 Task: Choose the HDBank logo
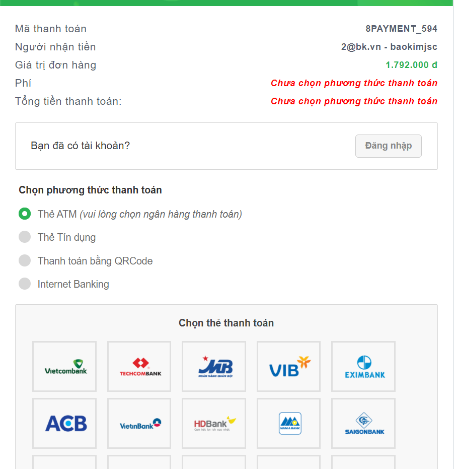[214, 423]
